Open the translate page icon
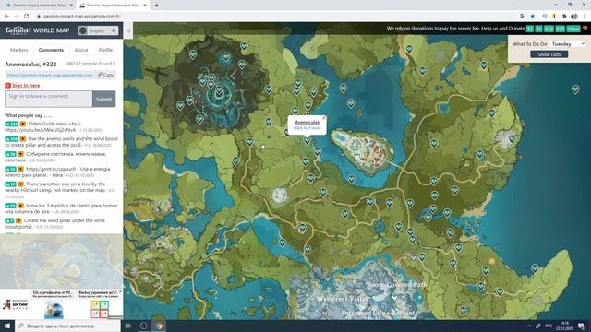Image resolution: width=591 pixels, height=332 pixels. click(x=522, y=16)
